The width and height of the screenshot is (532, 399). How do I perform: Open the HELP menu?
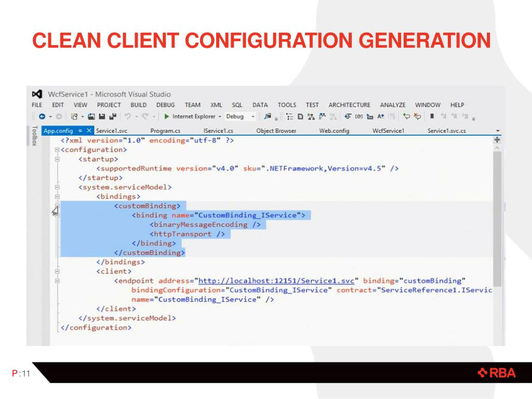[x=457, y=105]
